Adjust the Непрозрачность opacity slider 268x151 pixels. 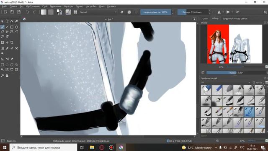[x=156, y=12]
